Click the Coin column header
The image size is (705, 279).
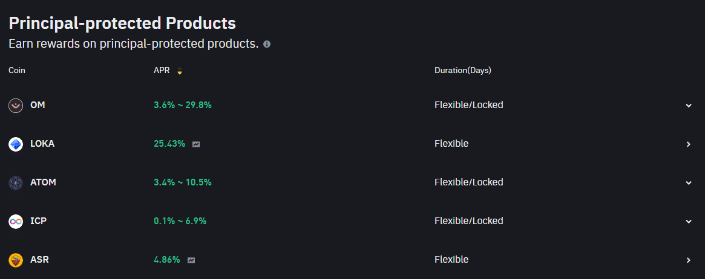click(17, 71)
